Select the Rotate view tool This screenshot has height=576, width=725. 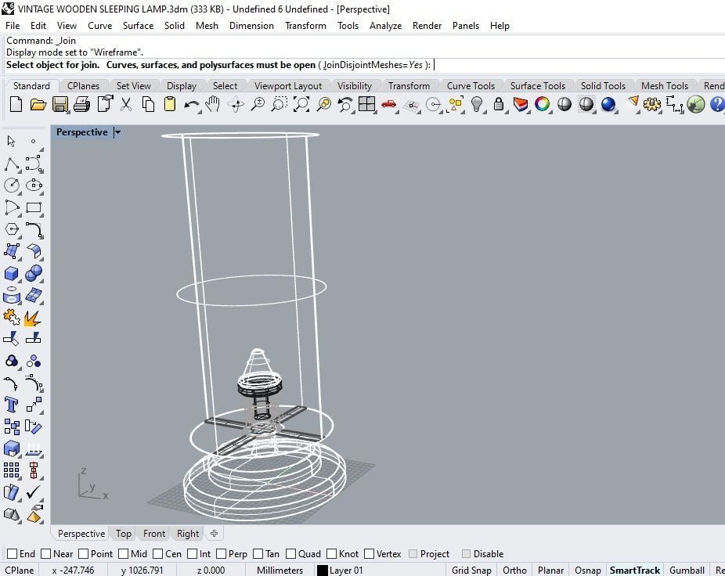236,104
